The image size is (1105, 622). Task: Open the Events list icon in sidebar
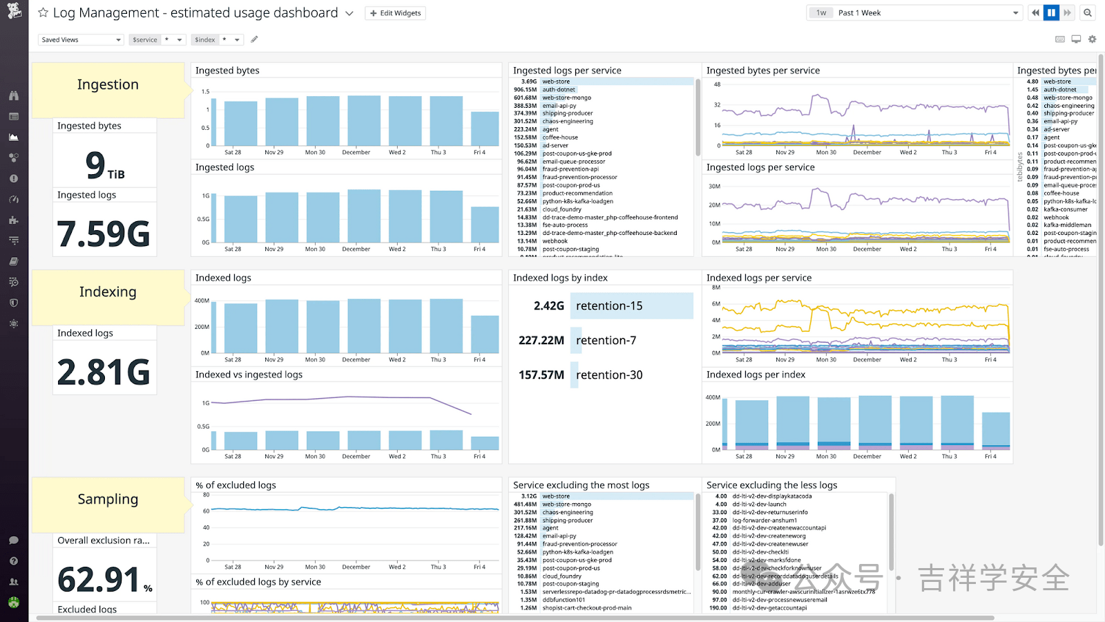click(14, 116)
